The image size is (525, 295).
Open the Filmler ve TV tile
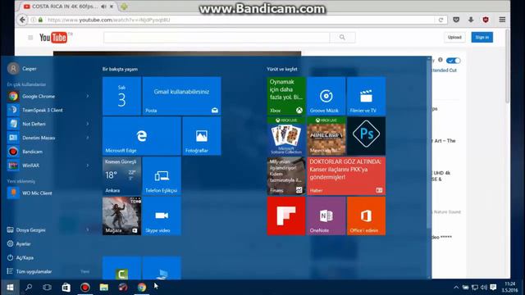367,96
